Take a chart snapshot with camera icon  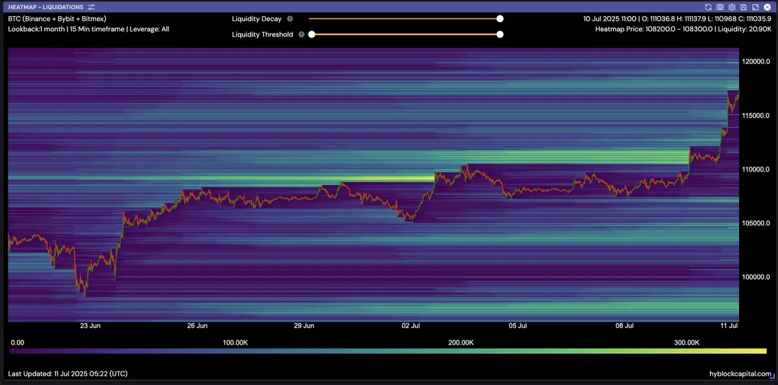[720, 7]
